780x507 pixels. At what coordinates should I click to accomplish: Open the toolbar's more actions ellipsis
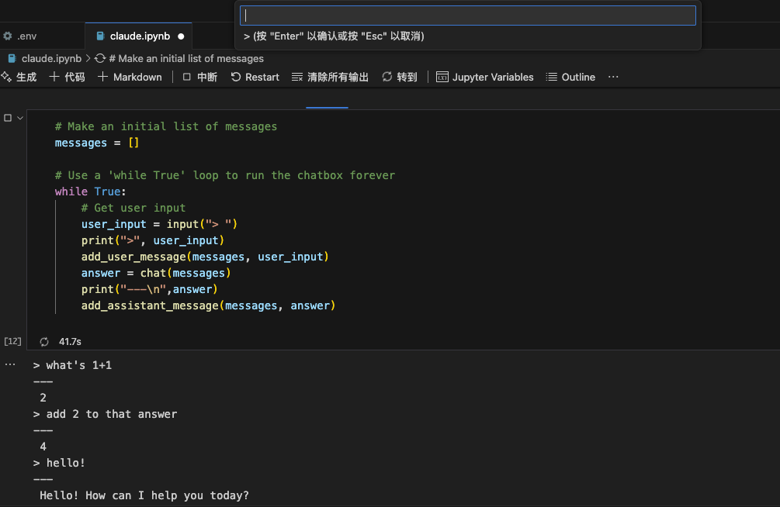[x=613, y=77]
